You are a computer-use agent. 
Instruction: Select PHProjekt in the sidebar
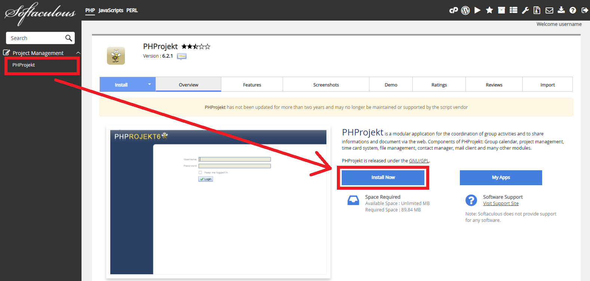tap(24, 65)
